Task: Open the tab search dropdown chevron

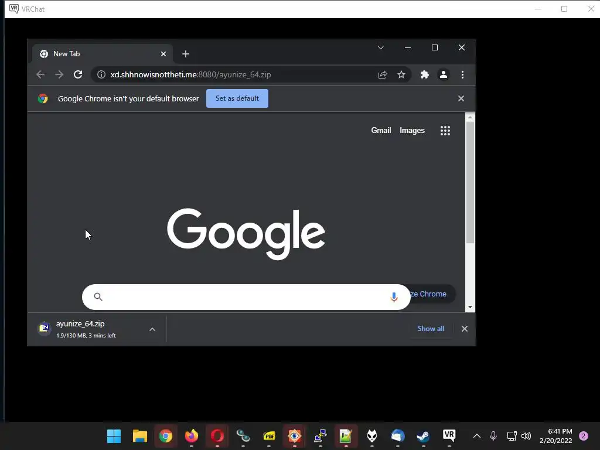Action: tap(381, 47)
